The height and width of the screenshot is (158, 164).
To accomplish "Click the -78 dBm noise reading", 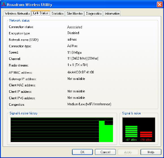I will pos(146,140).
